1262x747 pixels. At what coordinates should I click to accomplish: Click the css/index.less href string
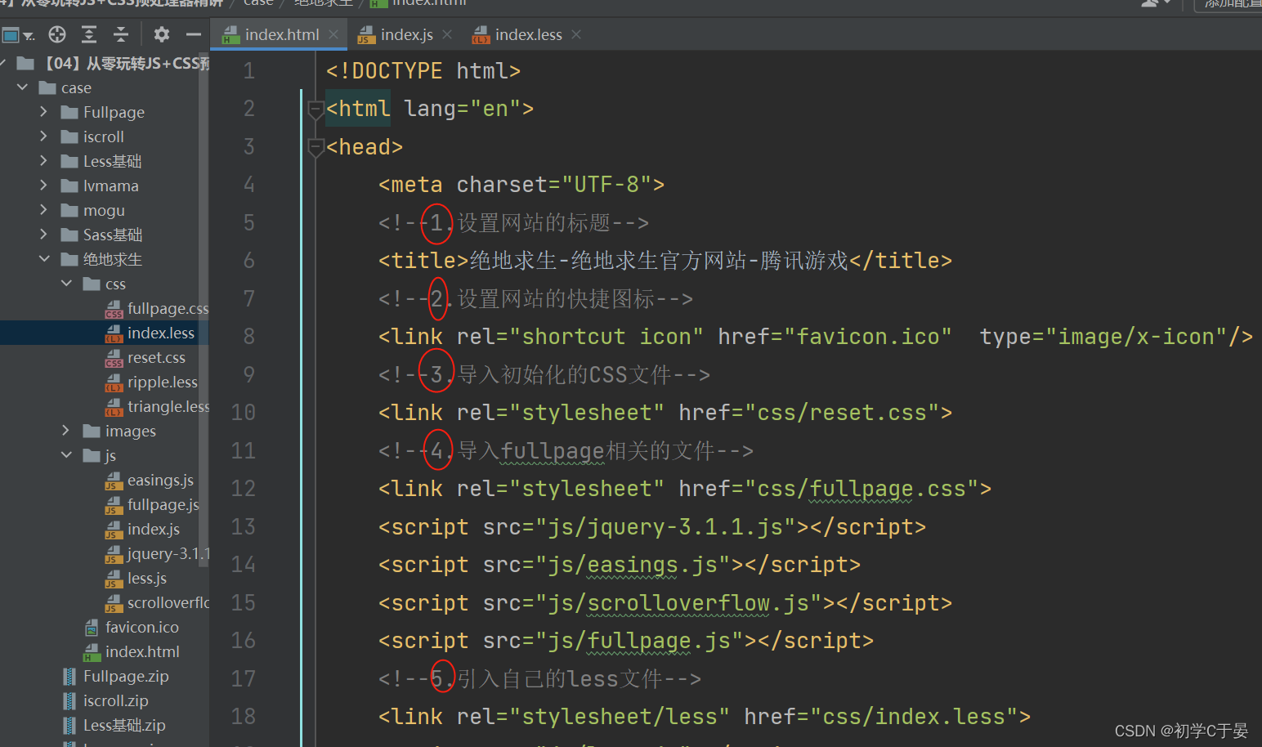(x=914, y=717)
